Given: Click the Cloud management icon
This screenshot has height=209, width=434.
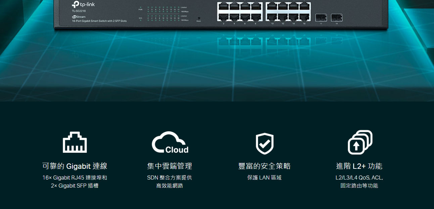Looking at the screenshot, I should (x=170, y=142).
